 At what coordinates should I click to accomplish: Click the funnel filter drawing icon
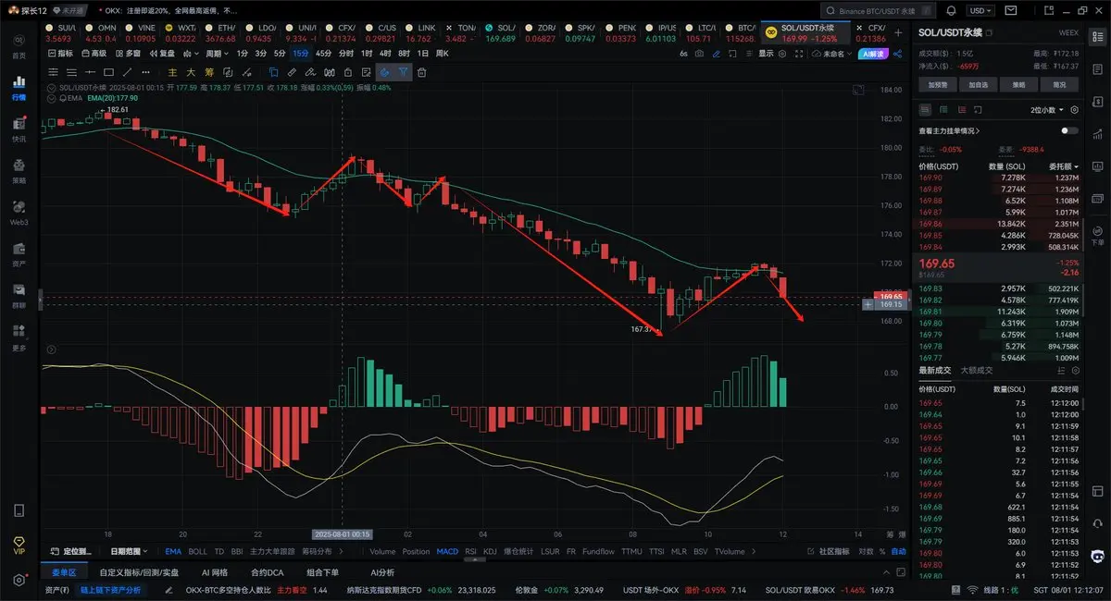[404, 72]
